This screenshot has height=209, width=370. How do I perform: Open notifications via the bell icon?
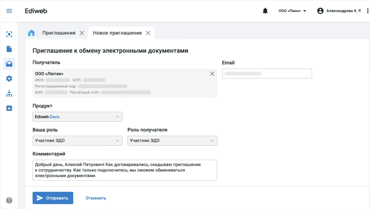265,11
